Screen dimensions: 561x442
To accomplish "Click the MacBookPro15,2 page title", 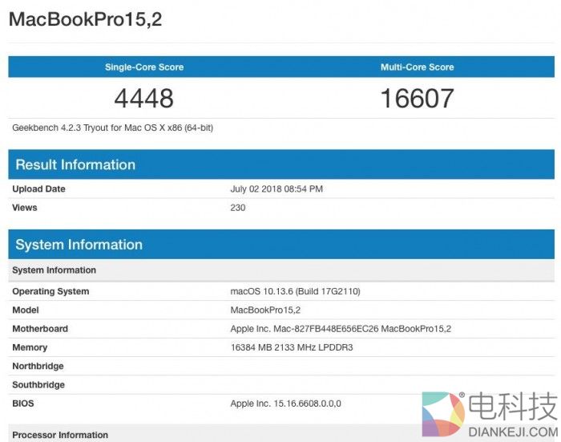I will (85, 19).
